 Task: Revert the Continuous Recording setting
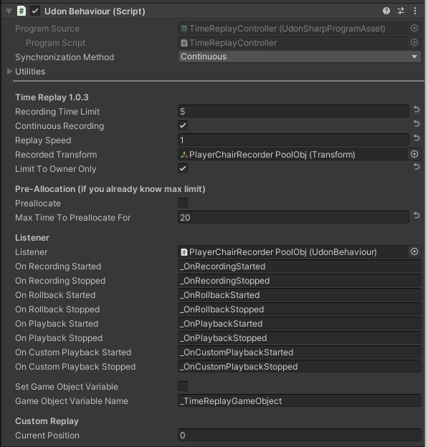click(x=417, y=123)
